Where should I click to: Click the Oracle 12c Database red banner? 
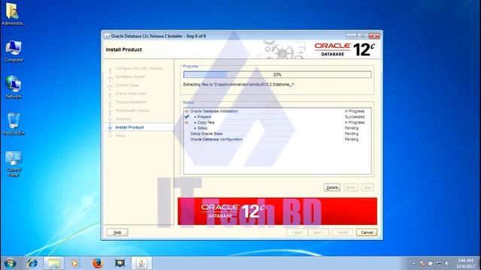tap(277, 211)
